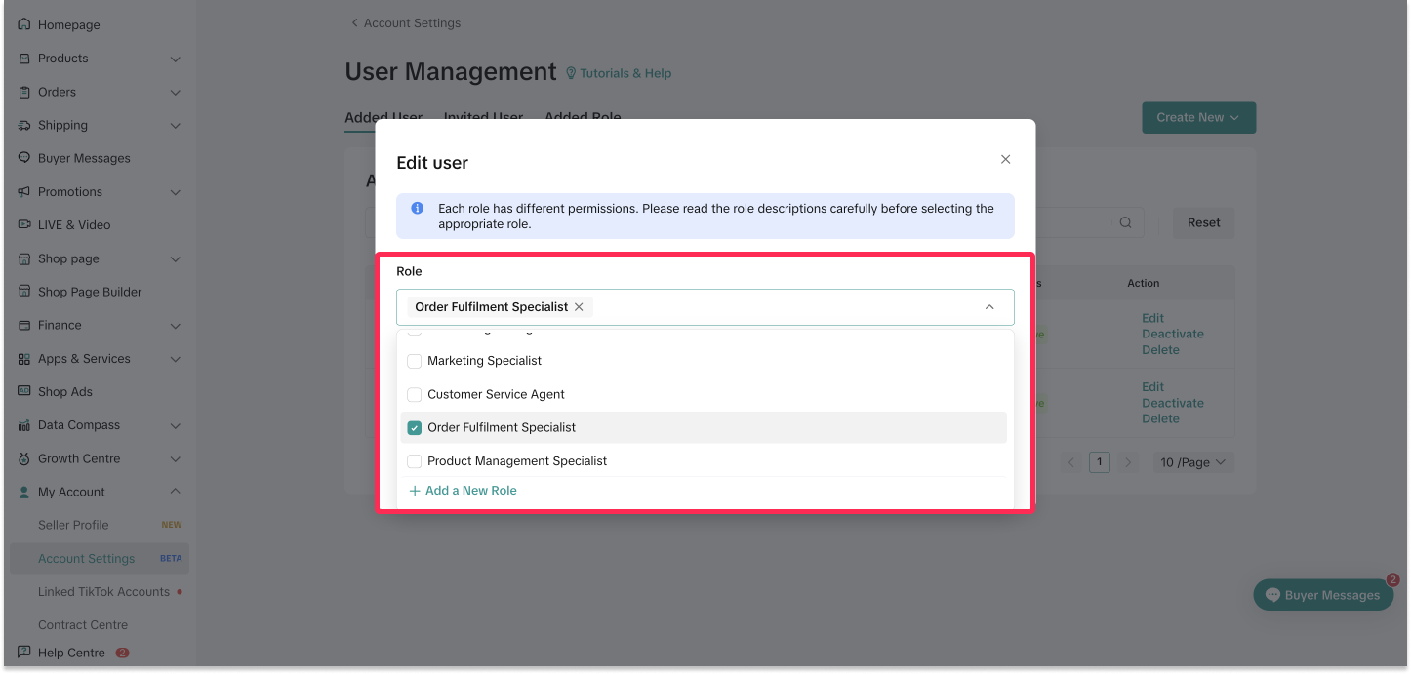
Task: Open Seller Profile in My Account
Action: click(73, 525)
